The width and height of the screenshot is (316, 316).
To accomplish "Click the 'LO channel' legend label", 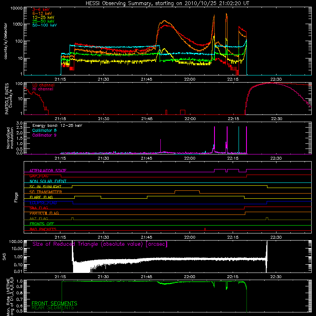I will (x=43, y=85).
